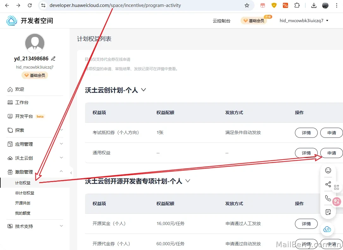Image resolution: width=343 pixels, height=250 pixels.
Task: Click the share floating icon
Action: 328,184
